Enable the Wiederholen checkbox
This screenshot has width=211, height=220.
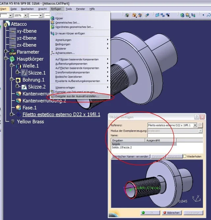(x=185, y=156)
